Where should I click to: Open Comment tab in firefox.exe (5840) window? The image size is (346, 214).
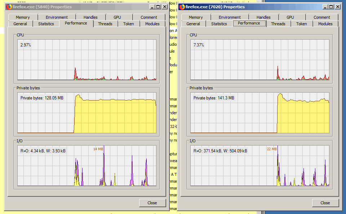(x=149, y=17)
